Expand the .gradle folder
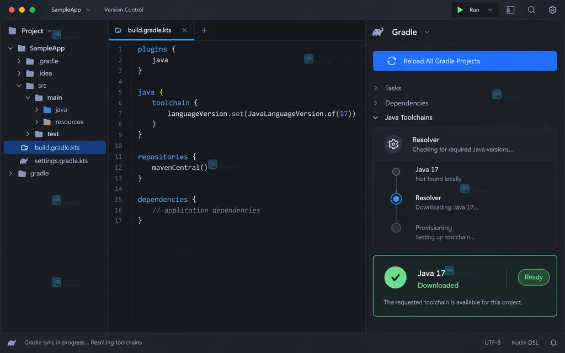This screenshot has height=353, width=565. (x=19, y=61)
